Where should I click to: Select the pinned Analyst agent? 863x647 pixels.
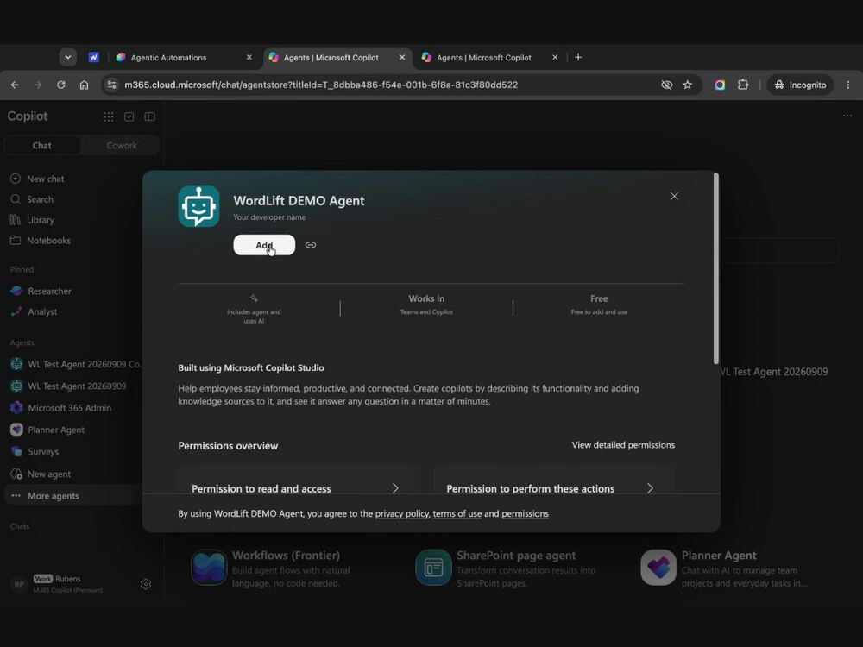coord(42,311)
